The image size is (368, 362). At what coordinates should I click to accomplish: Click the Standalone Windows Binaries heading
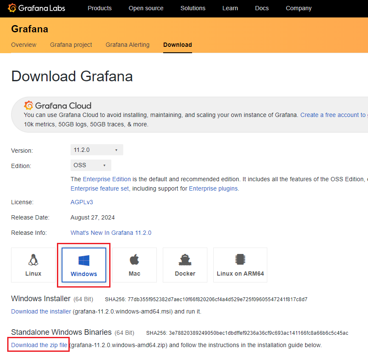pyautogui.click(x=61, y=332)
